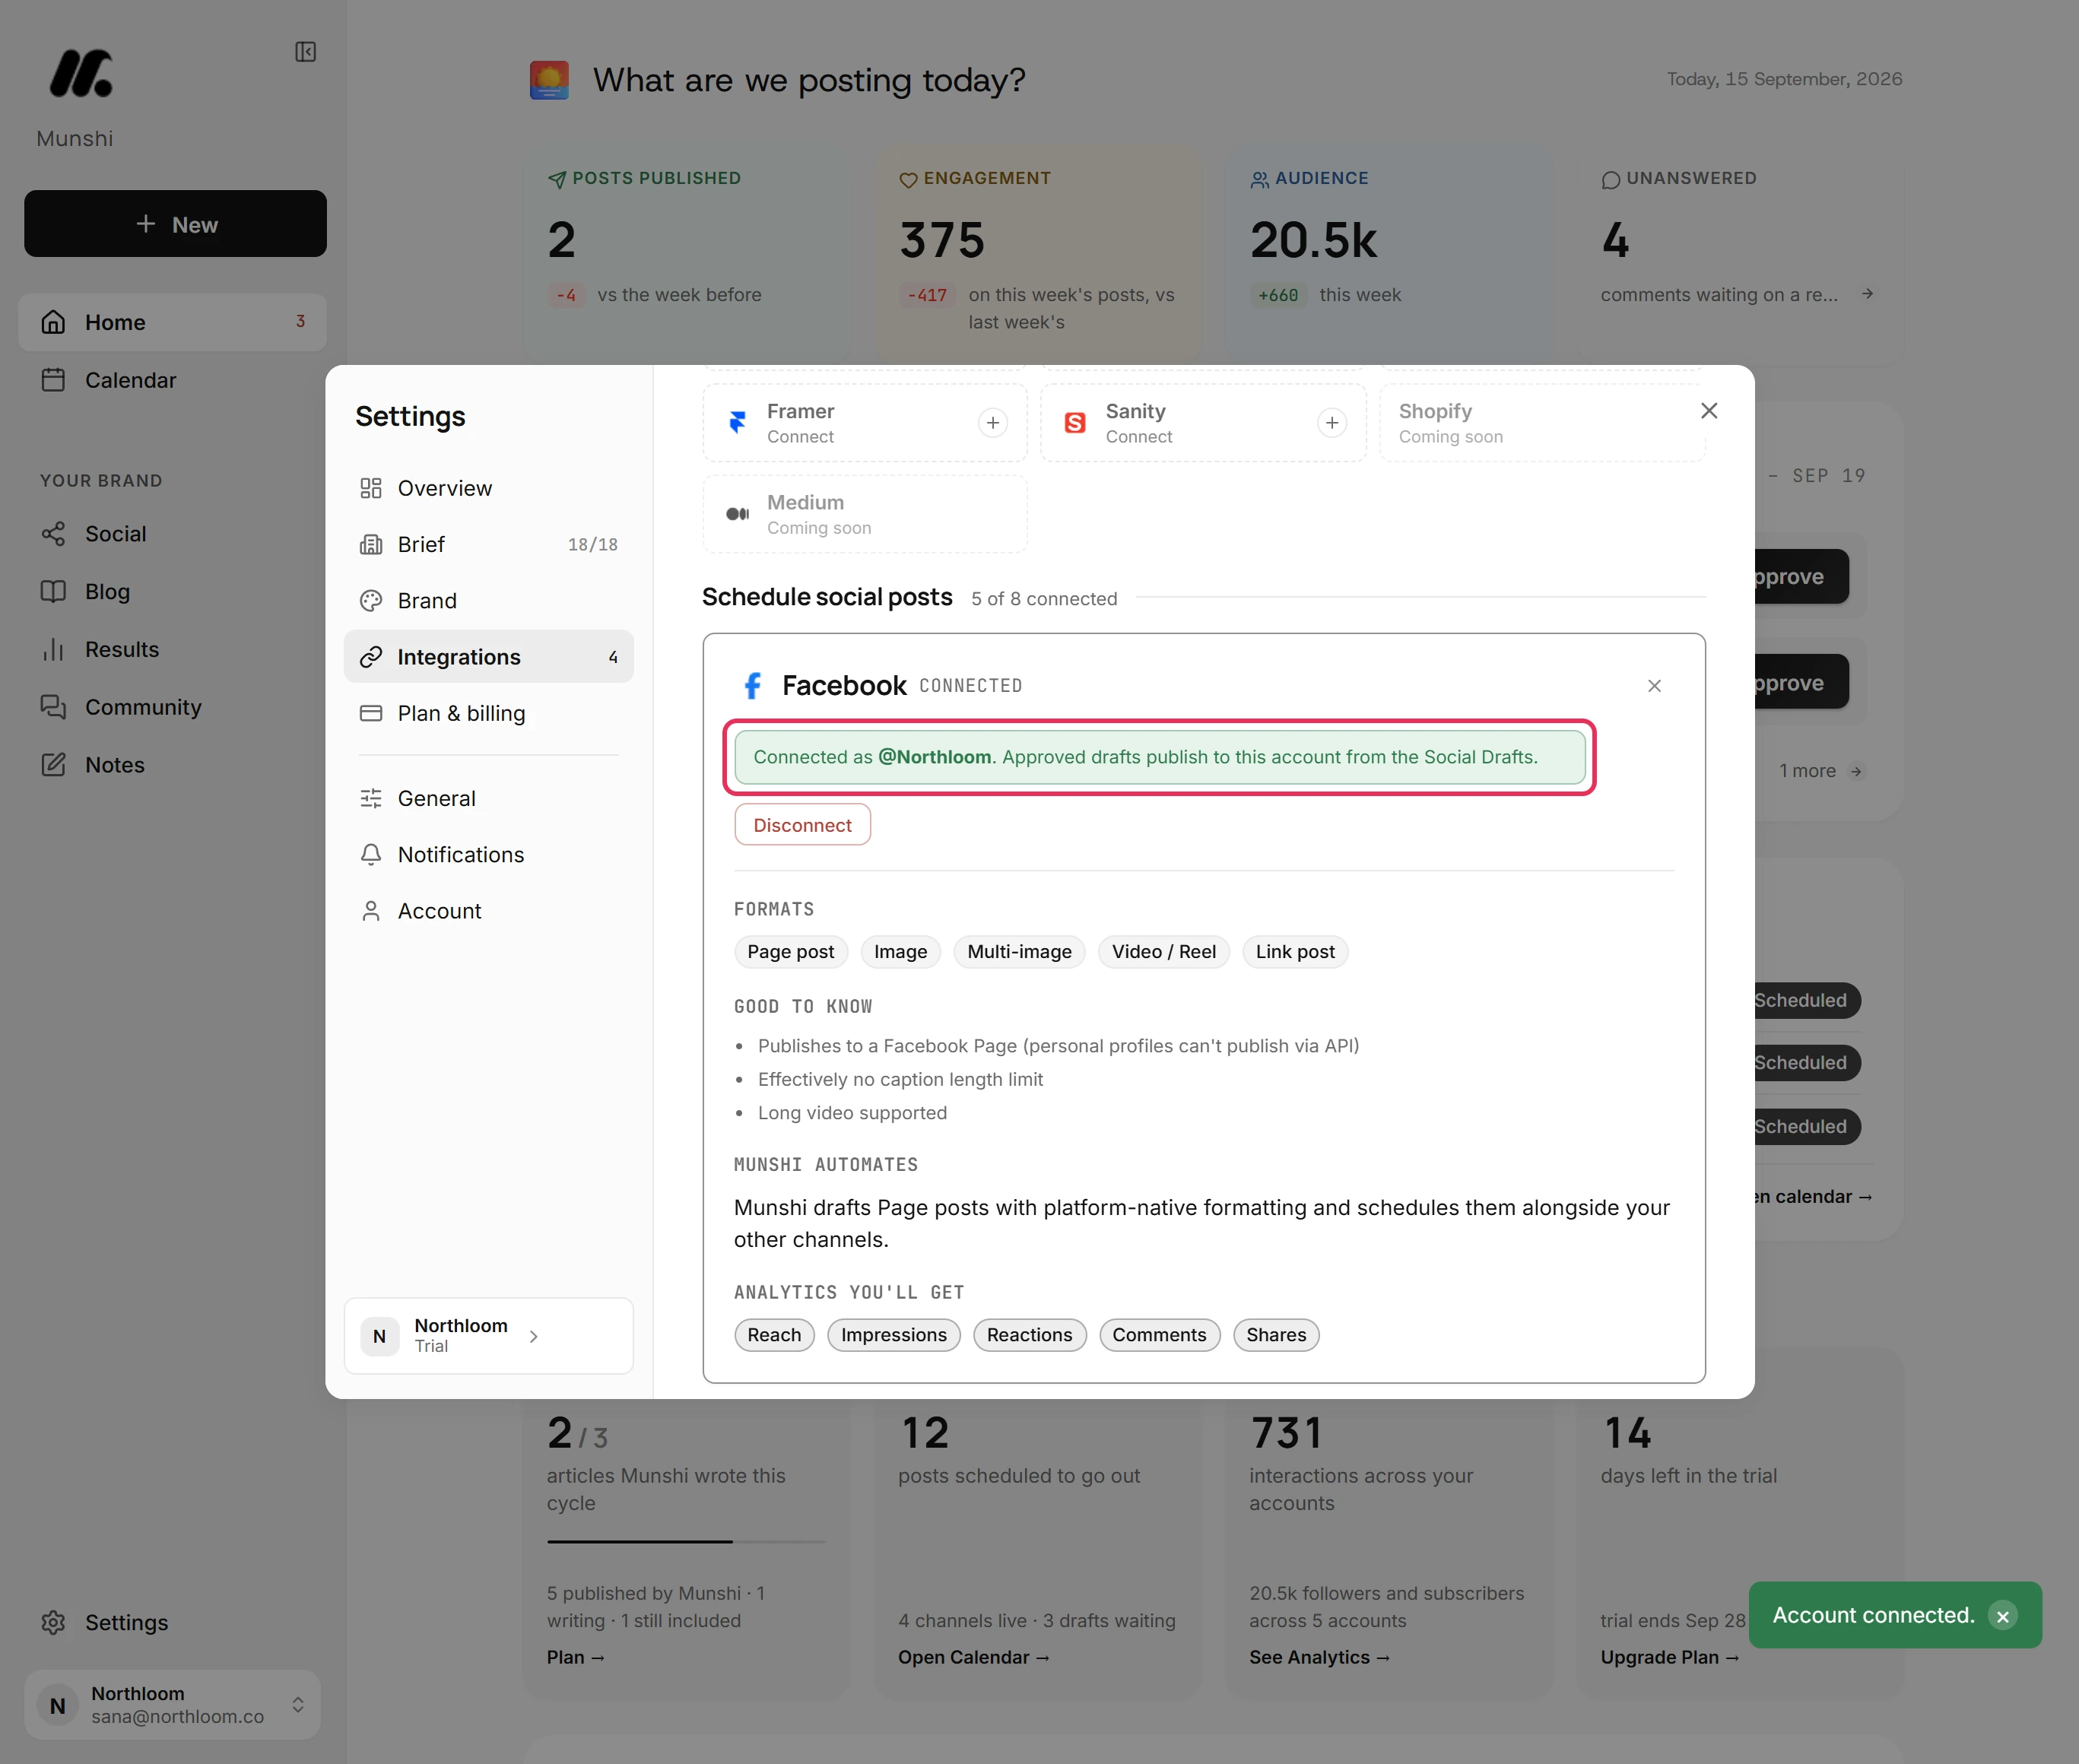Image resolution: width=2079 pixels, height=1764 pixels.
Task: Open the General settings tab
Action: (x=489, y=798)
